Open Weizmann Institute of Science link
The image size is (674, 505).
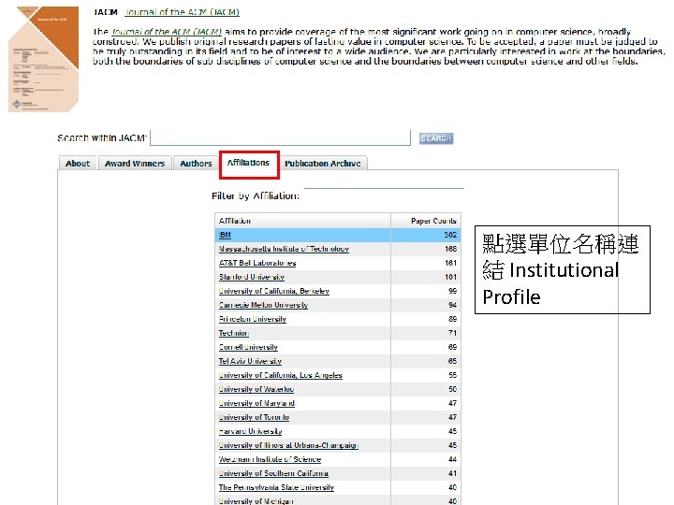pyautogui.click(x=270, y=459)
